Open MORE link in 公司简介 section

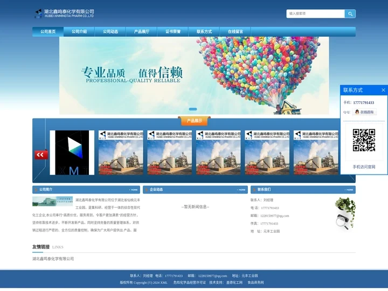[x=134, y=190]
